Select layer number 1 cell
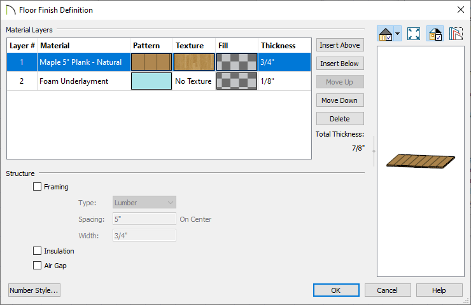471x305 pixels. (22, 62)
